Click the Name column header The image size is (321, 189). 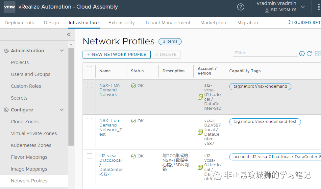point(105,71)
